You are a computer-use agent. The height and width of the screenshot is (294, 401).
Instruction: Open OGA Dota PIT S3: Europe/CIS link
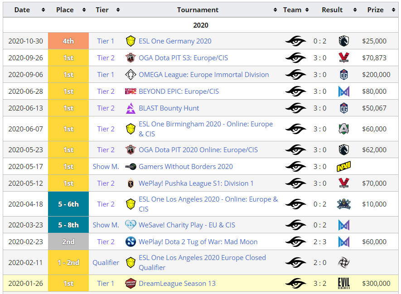tap(183, 58)
